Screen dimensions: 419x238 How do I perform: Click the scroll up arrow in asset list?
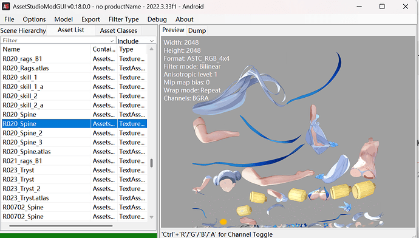(152, 49)
